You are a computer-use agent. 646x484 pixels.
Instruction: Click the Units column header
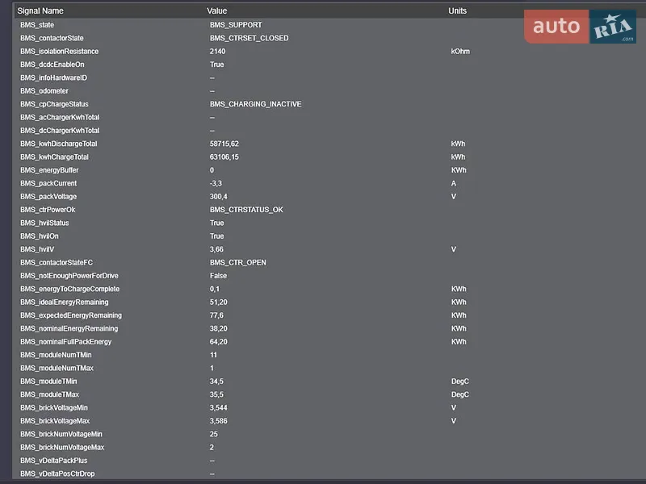pyautogui.click(x=457, y=11)
